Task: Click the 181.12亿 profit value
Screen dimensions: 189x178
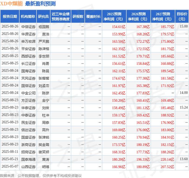Action: 143,108
